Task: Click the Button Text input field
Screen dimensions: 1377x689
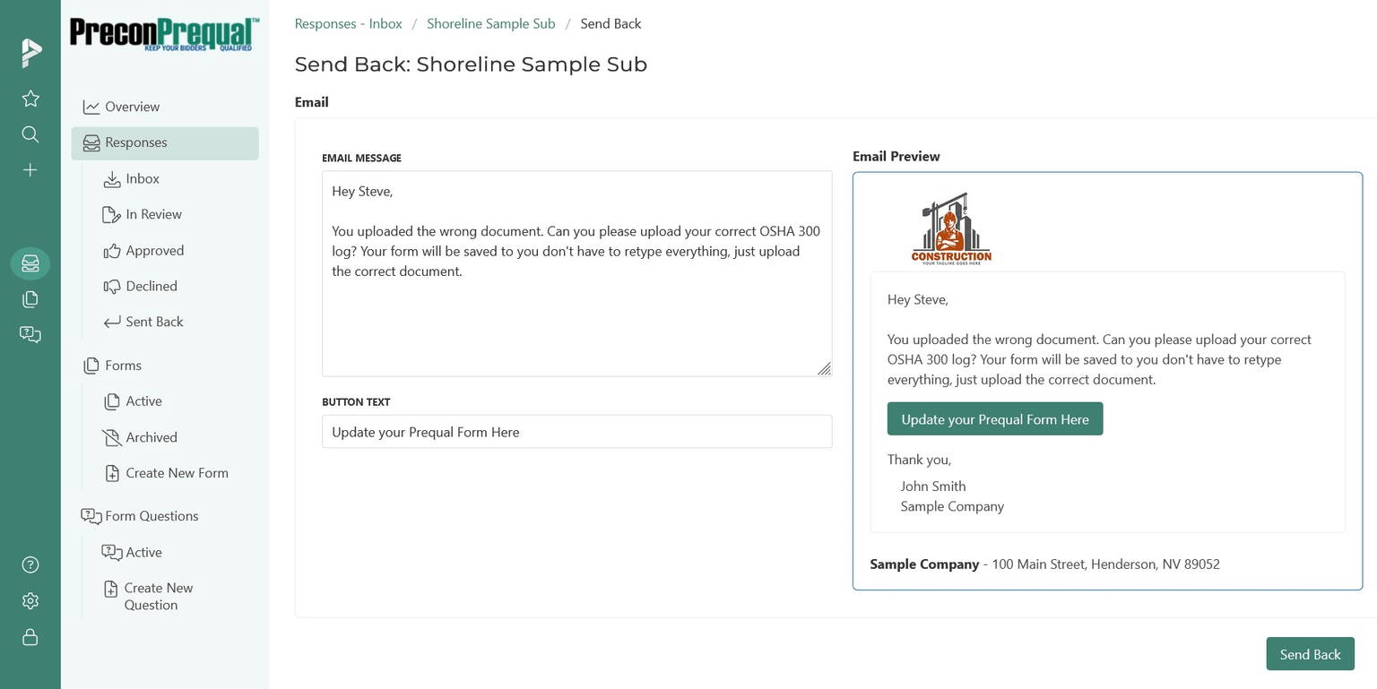Action: [577, 432]
